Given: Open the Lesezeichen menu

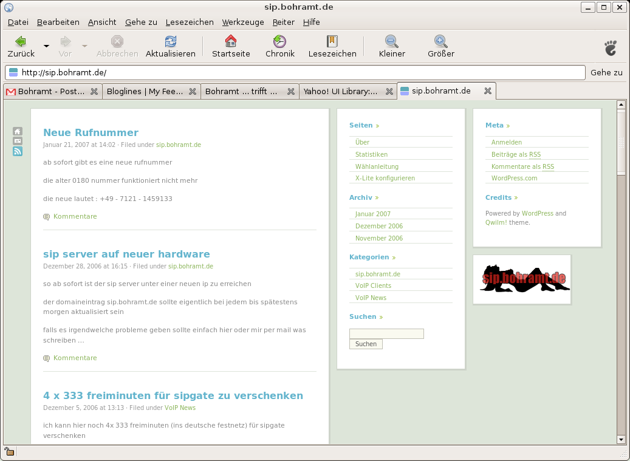Looking at the screenshot, I should click(190, 22).
